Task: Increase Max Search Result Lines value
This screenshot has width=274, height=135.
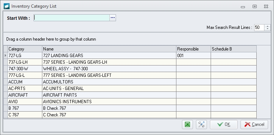Action: (267, 26)
